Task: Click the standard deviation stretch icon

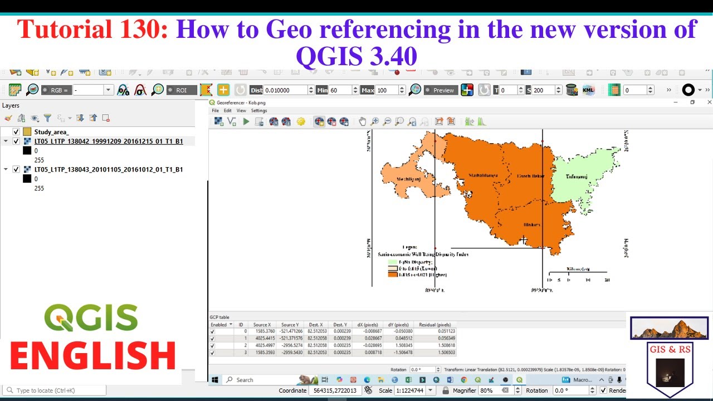Action: tap(141, 90)
